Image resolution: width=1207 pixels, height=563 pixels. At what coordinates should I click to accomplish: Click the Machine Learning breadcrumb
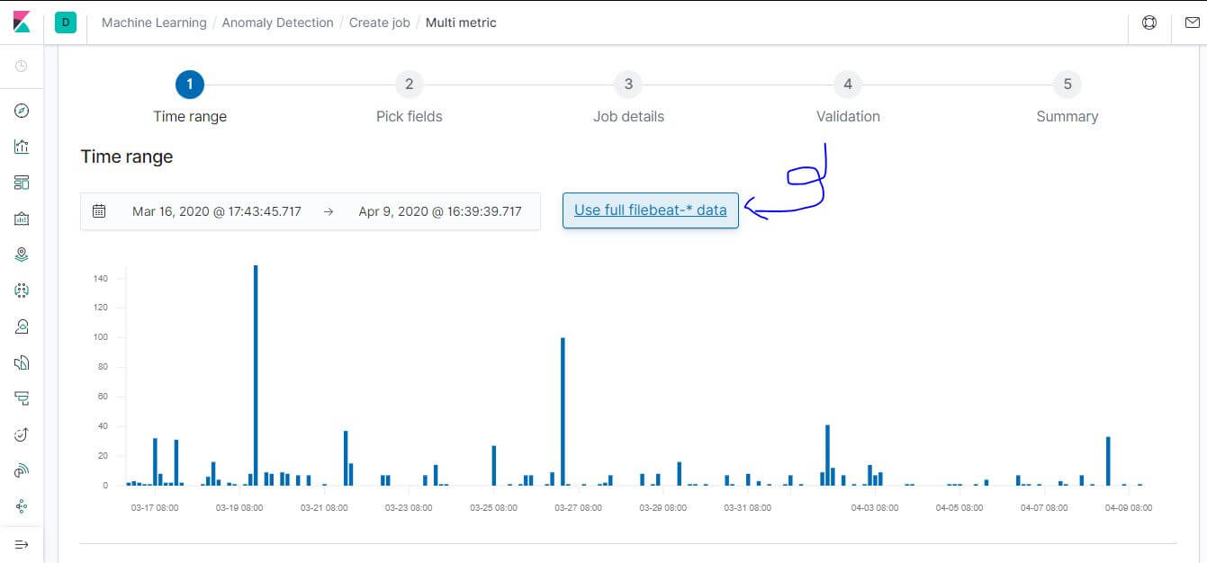[153, 22]
